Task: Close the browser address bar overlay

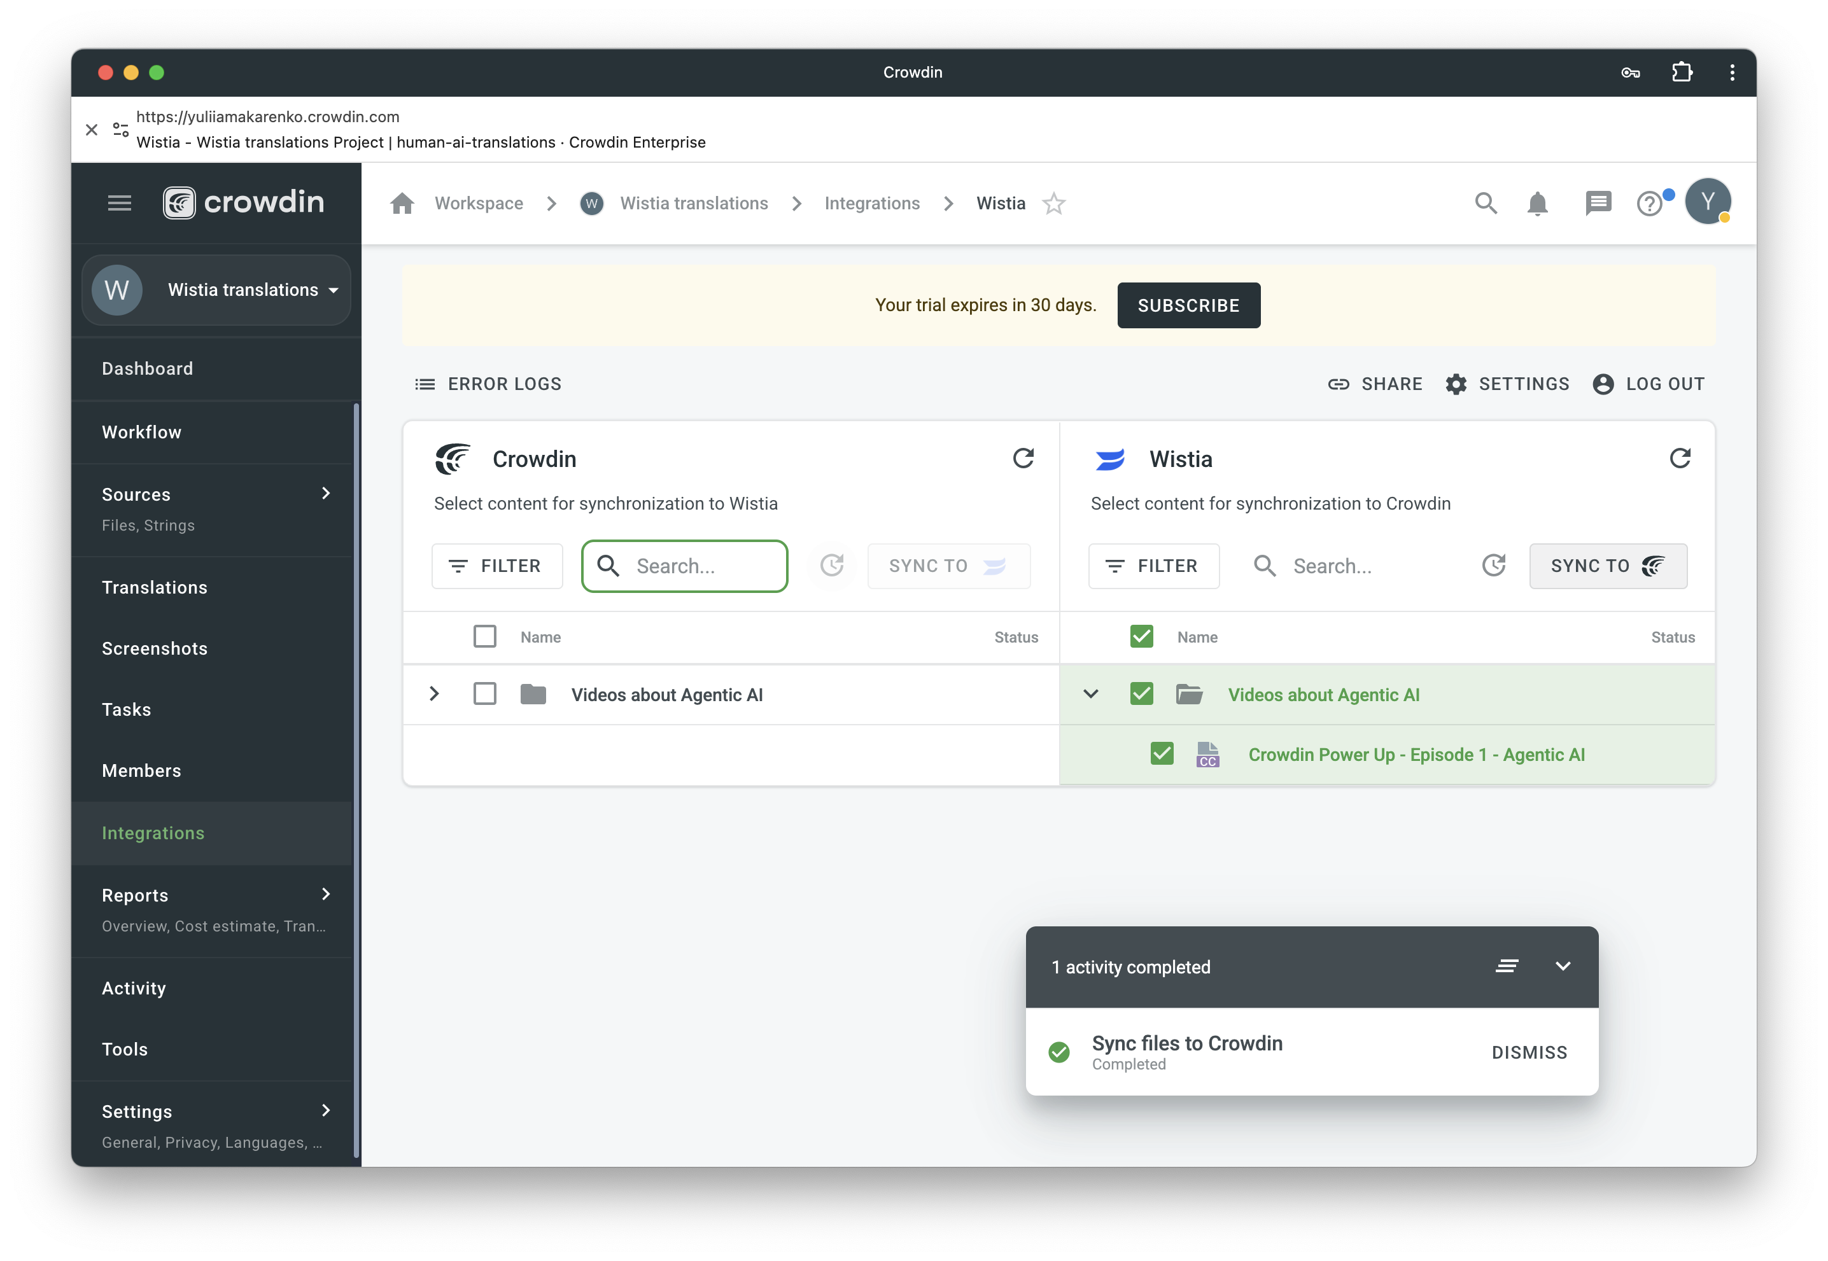Action: coord(92,130)
